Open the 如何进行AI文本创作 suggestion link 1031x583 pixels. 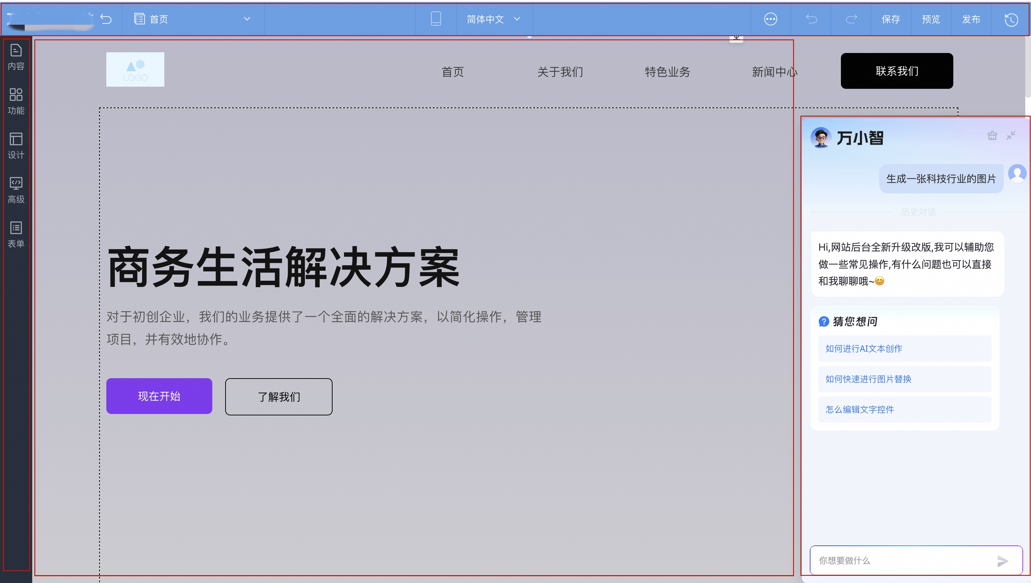click(x=863, y=348)
